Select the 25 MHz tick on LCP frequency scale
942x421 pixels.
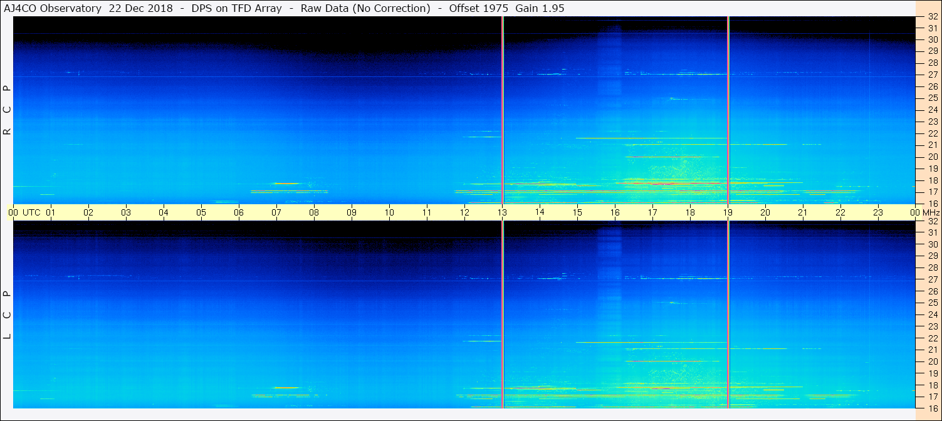[933, 303]
